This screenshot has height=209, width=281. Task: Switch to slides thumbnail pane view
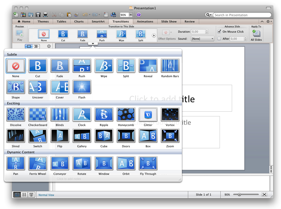pyautogui.click(x=29, y=46)
